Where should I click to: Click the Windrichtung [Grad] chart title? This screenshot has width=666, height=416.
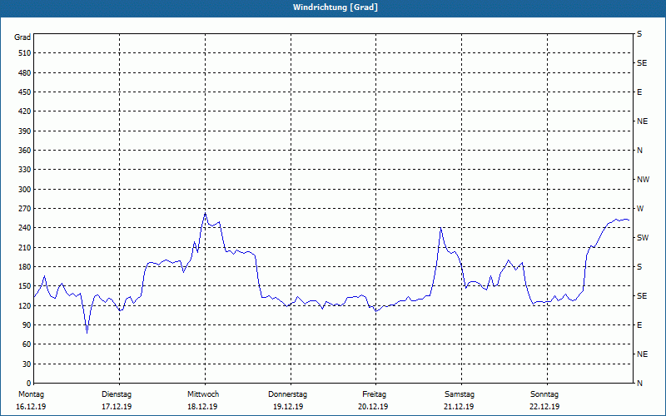point(335,7)
